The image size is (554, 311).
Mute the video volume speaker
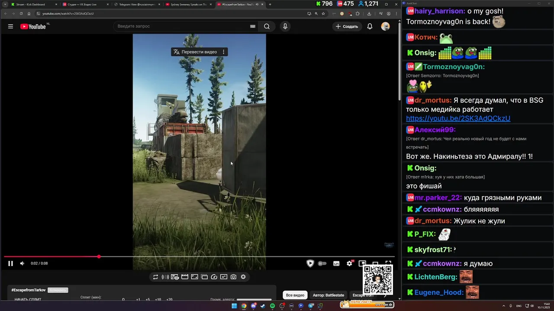pyautogui.click(x=22, y=263)
